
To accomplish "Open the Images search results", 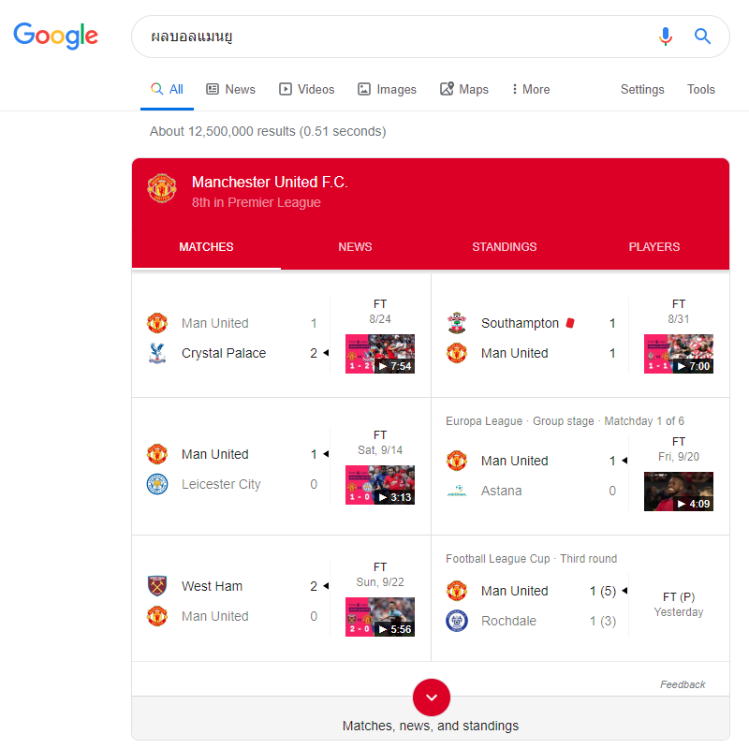I will (387, 90).
